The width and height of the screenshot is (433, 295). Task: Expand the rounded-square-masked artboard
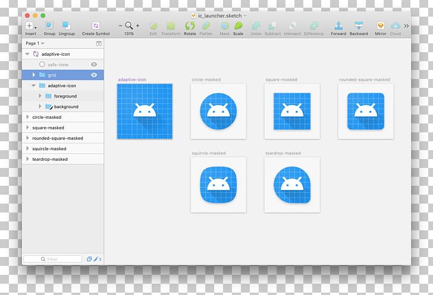pos(27,138)
